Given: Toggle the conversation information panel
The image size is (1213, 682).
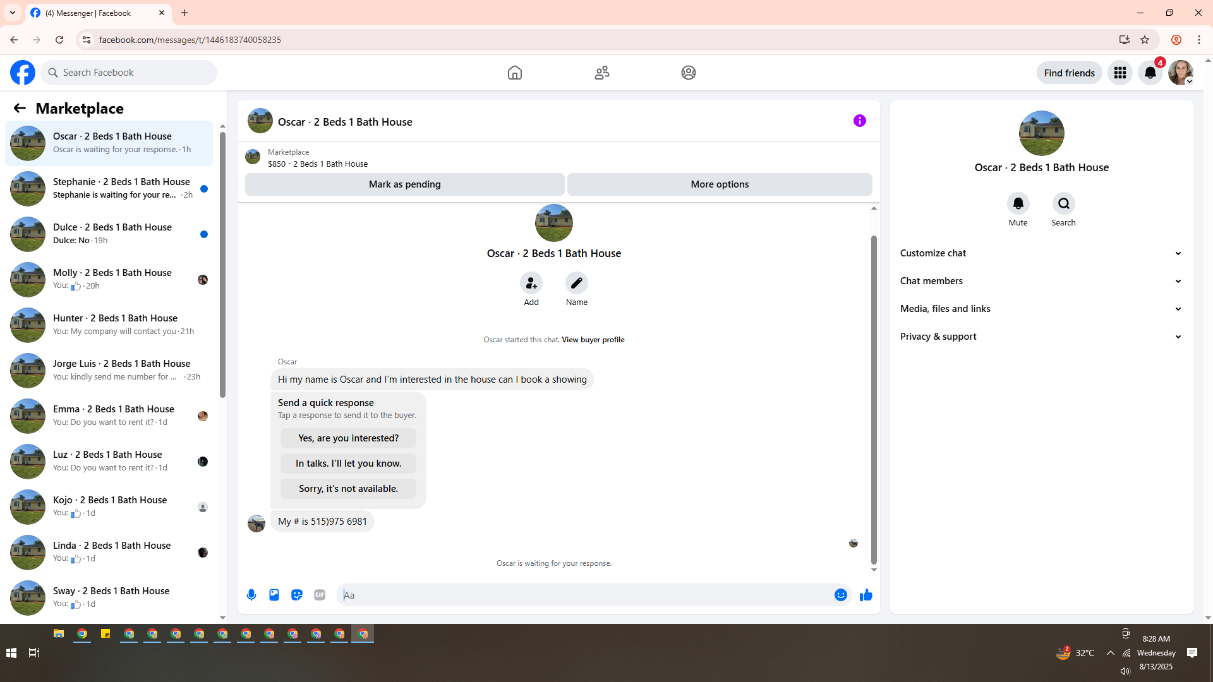Looking at the screenshot, I should [x=859, y=121].
